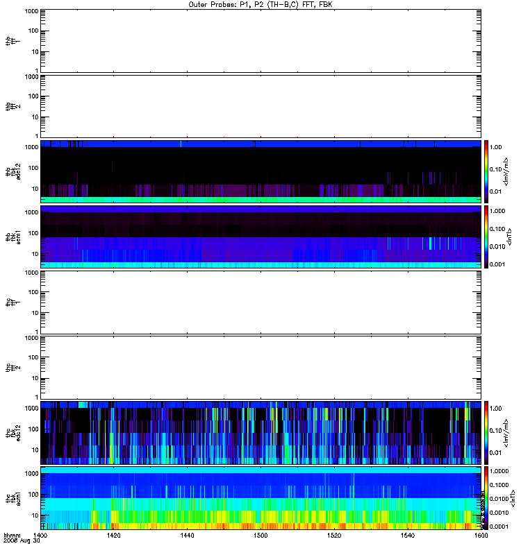Click '1.00' on the thc edc12 color scale

(x=495, y=408)
